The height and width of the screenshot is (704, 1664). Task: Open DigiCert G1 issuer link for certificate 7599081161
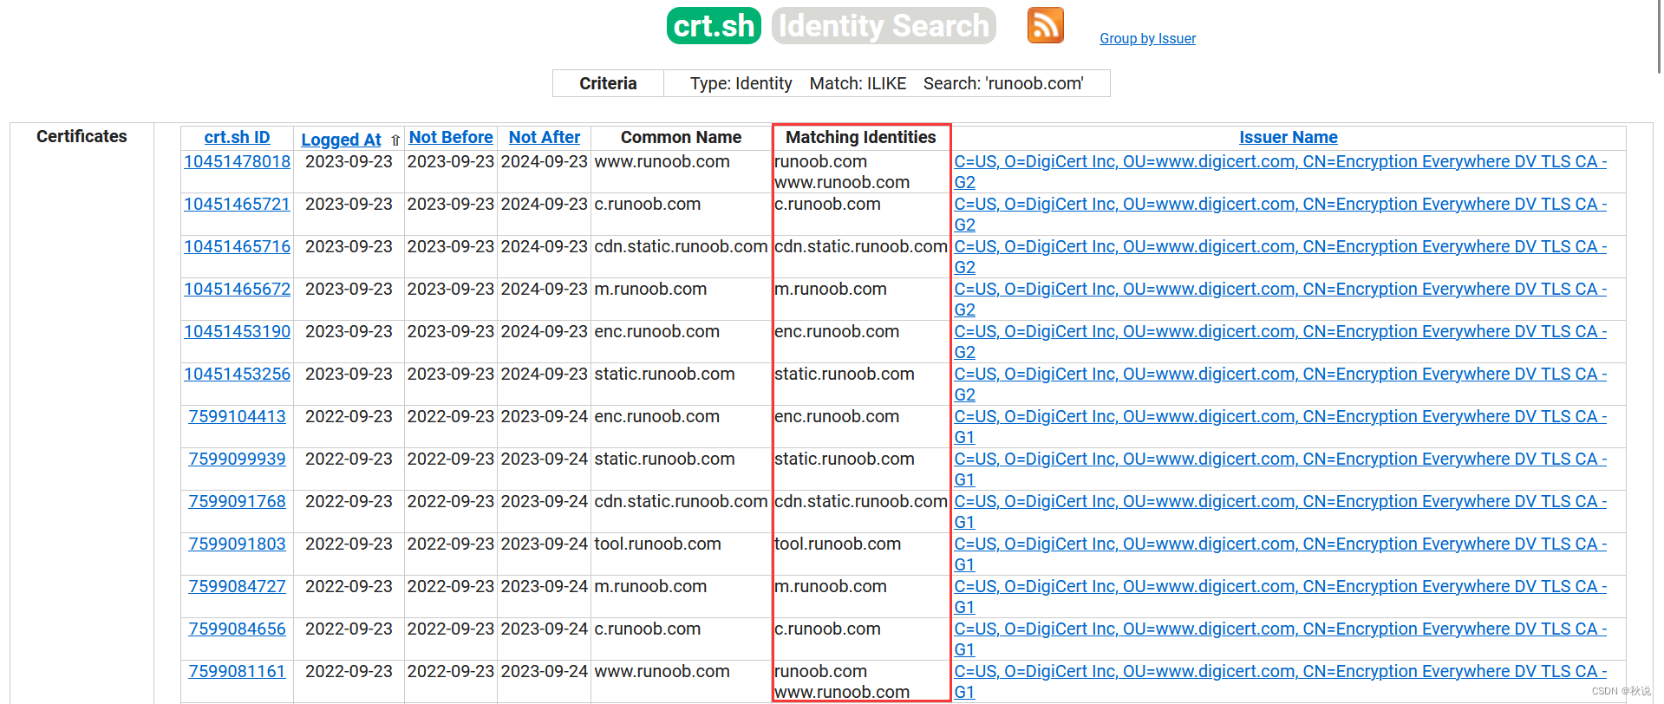pyautogui.click(x=1281, y=672)
